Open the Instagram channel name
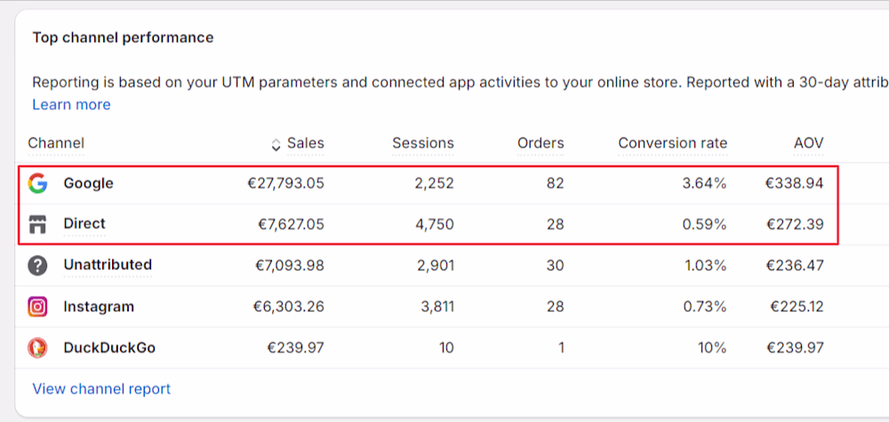 pyautogui.click(x=99, y=307)
